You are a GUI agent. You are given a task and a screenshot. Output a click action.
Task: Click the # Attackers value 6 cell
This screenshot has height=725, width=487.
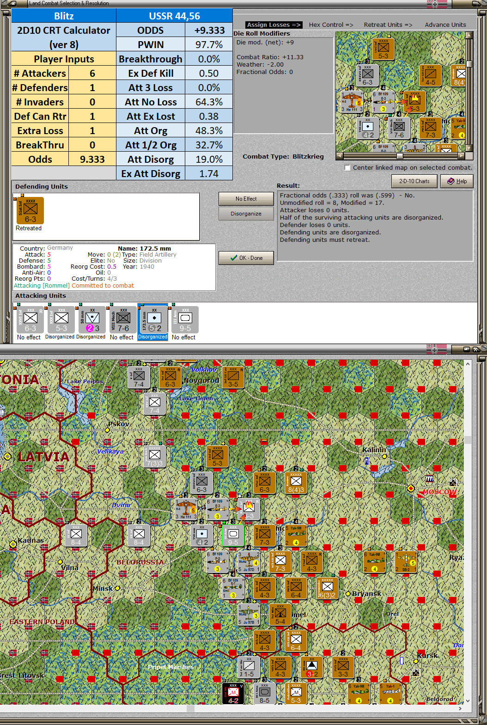click(x=92, y=73)
